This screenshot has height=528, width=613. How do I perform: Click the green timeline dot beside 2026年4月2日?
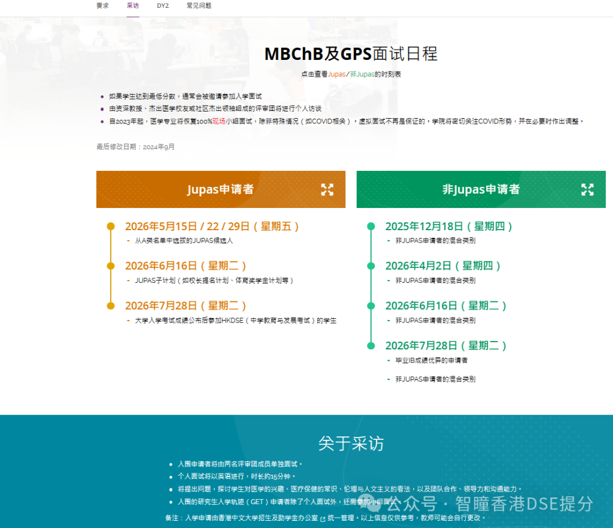(x=371, y=266)
